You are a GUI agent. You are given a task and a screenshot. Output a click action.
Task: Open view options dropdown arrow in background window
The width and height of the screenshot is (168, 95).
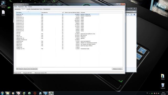click(128, 15)
